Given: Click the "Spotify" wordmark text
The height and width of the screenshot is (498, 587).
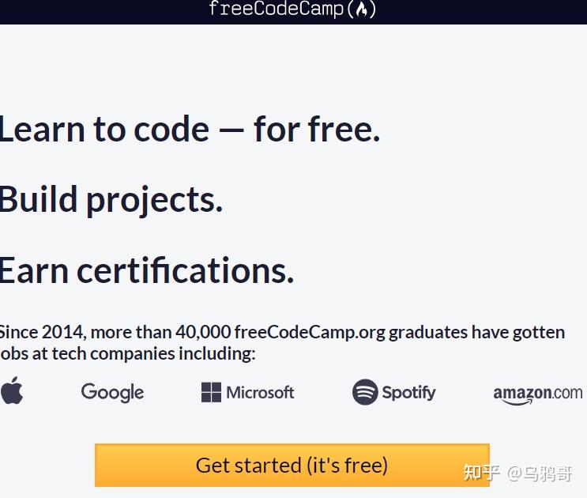Looking at the screenshot, I should pos(408,392).
